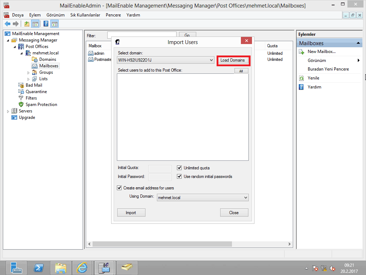Select MailEnable Management root node
Viewport: 366px width, 275px height.
point(36,34)
